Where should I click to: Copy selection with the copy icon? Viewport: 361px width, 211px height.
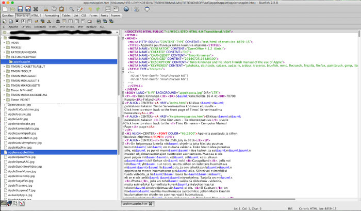coord(54,9)
